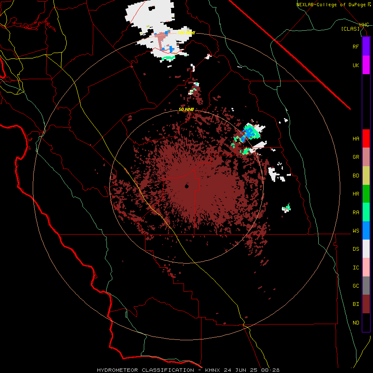
Task: Click the '100 NMI' range ring label
Action: (x=186, y=33)
